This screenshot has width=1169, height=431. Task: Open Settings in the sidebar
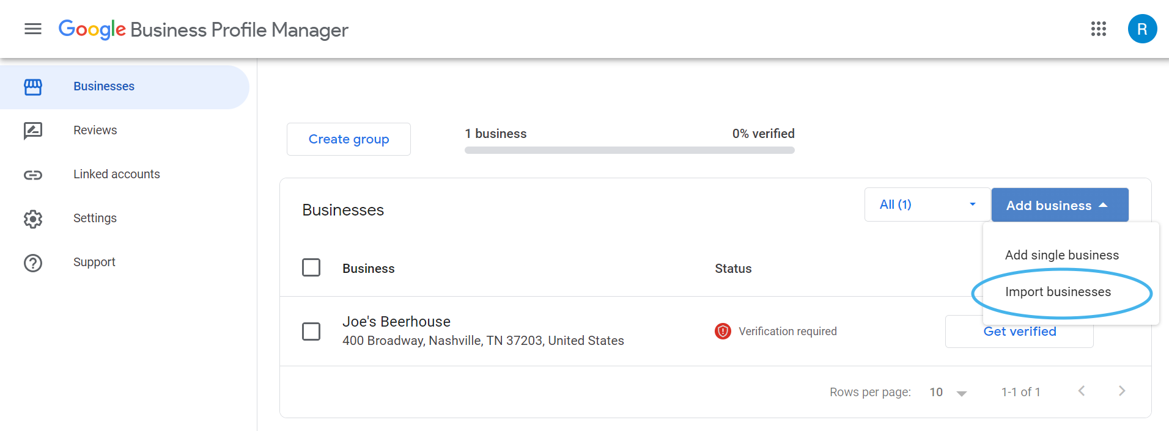click(x=125, y=219)
